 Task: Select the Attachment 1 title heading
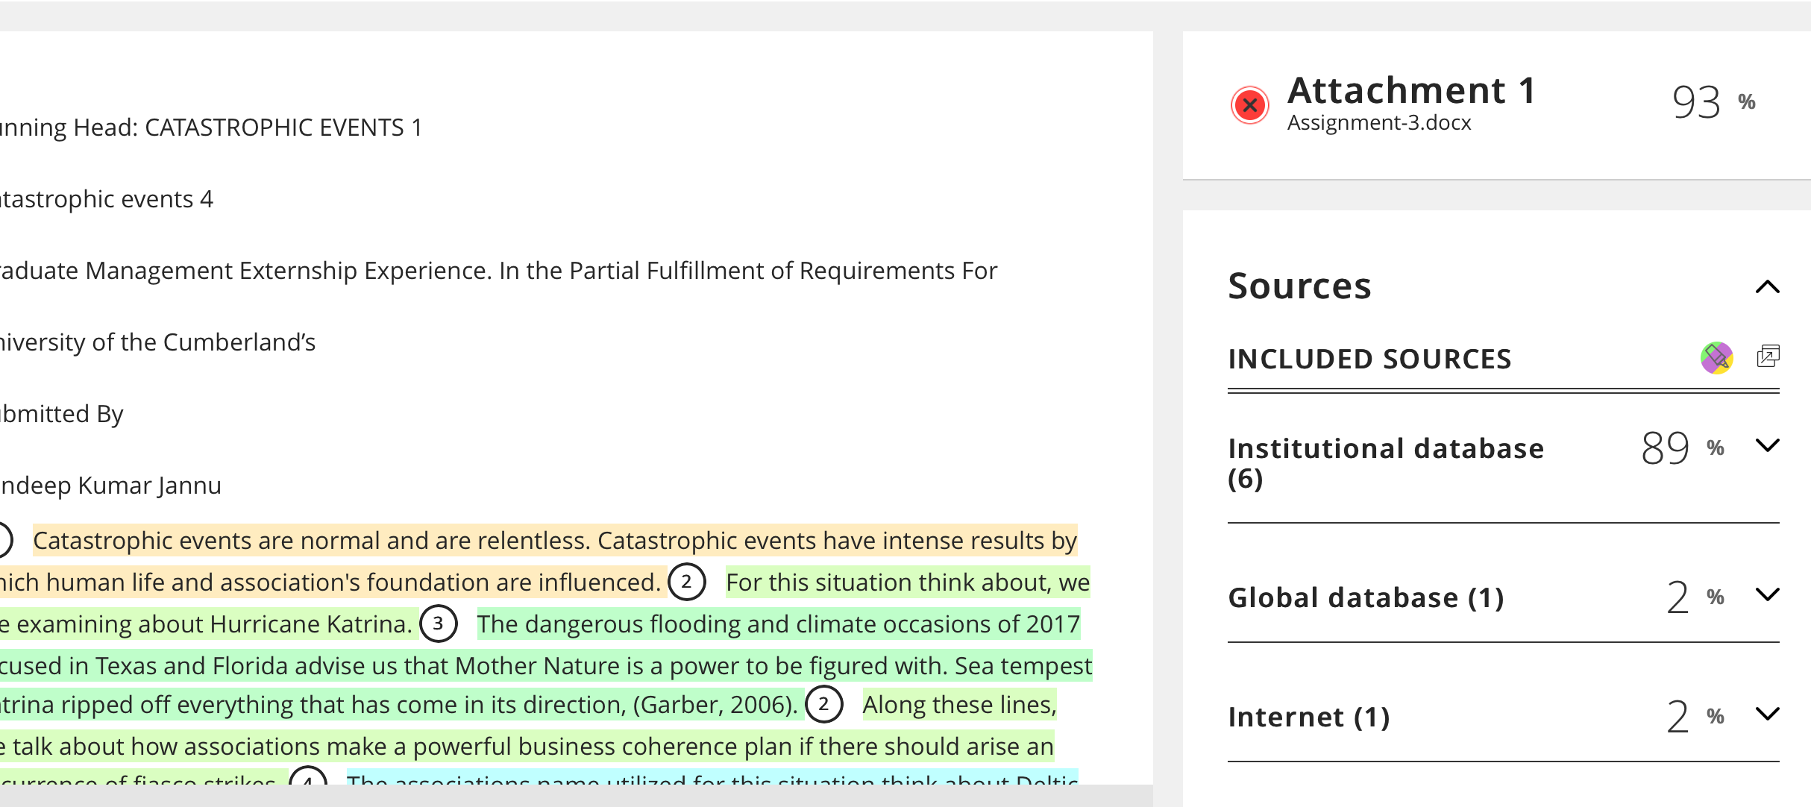click(x=1411, y=90)
